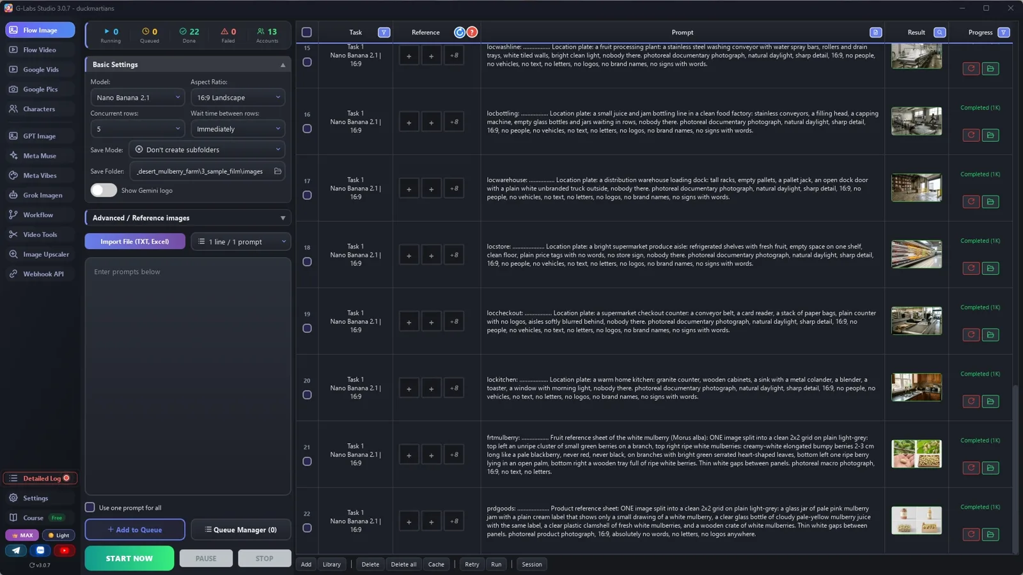Open output folder for row 22 prdgoods
This screenshot has height=575, width=1023.
[990, 534]
